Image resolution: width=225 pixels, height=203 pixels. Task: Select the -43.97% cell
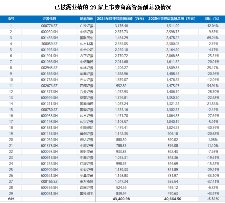[213, 194]
